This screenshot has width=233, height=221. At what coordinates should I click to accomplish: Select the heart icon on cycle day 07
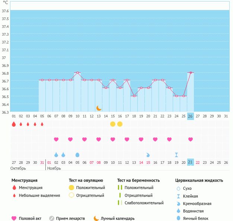[x=56, y=139]
